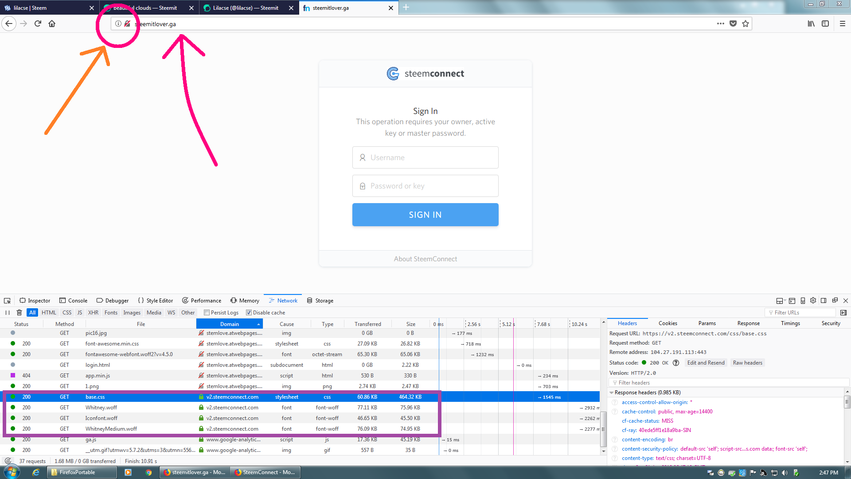Open devtools frame selector dropdown

[x=780, y=301]
